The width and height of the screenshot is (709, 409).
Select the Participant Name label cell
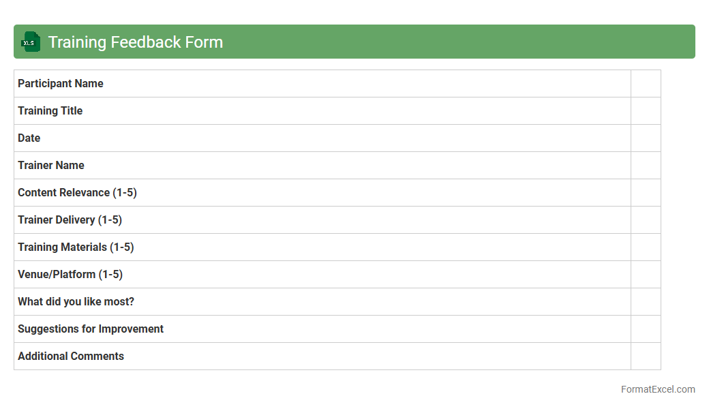pos(61,83)
